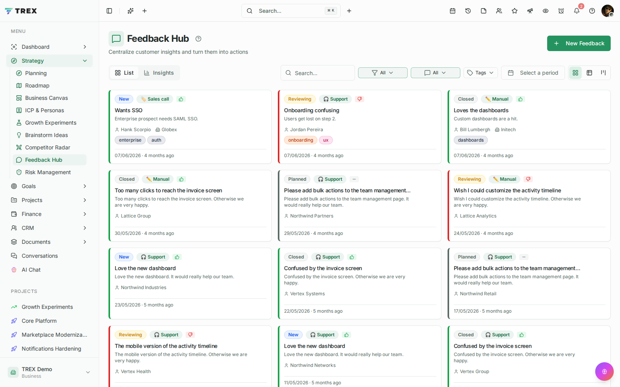Switch to table view layout
The width and height of the screenshot is (620, 387).
click(589, 73)
